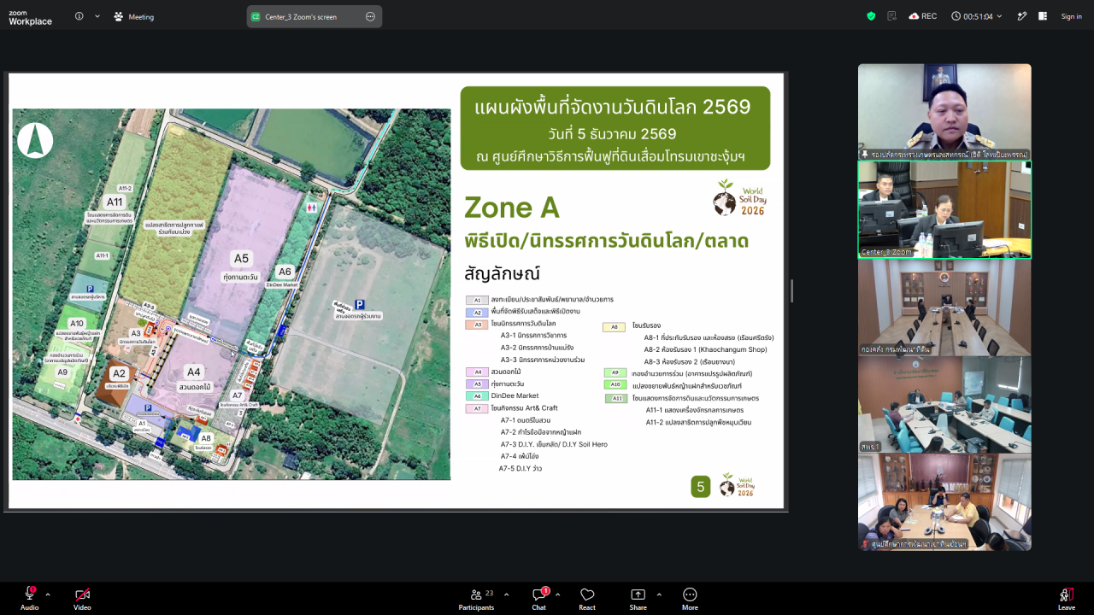Expand the dropdown next to info icon
This screenshot has height=615, width=1094.
point(97,16)
